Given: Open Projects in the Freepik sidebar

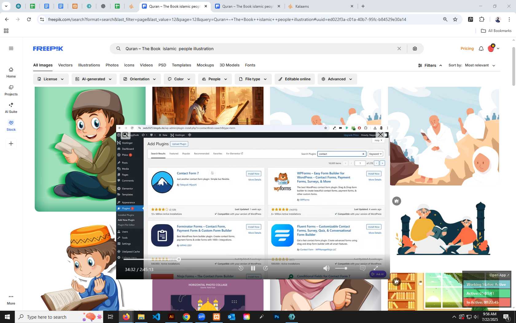Looking at the screenshot, I should click(11, 90).
